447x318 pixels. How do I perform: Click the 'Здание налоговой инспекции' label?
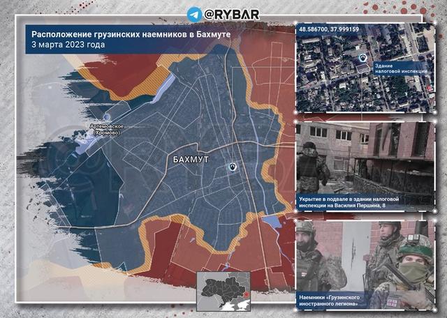(x=401, y=68)
